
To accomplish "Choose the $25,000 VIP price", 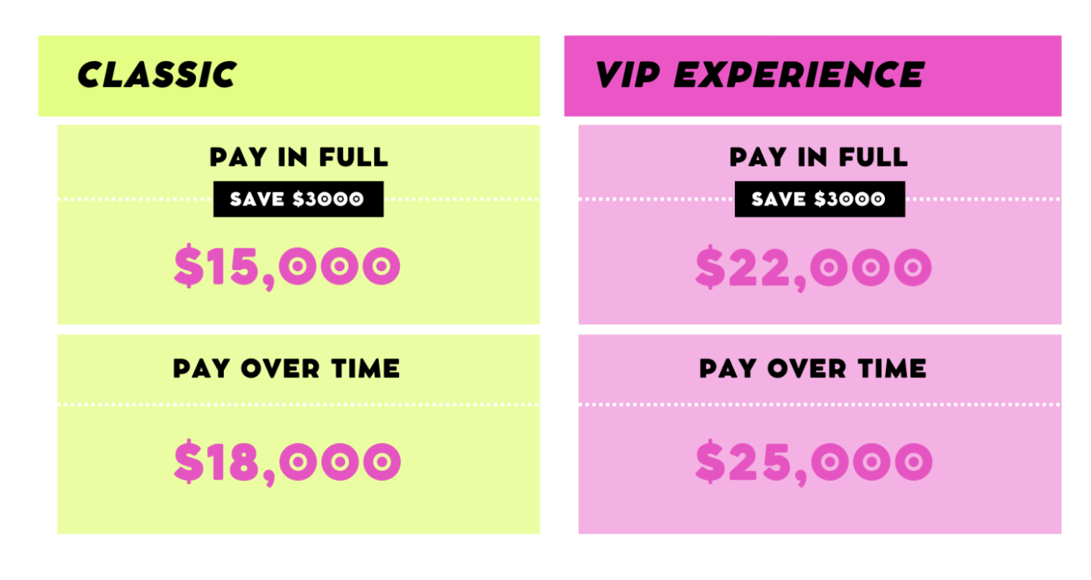I will [813, 462].
